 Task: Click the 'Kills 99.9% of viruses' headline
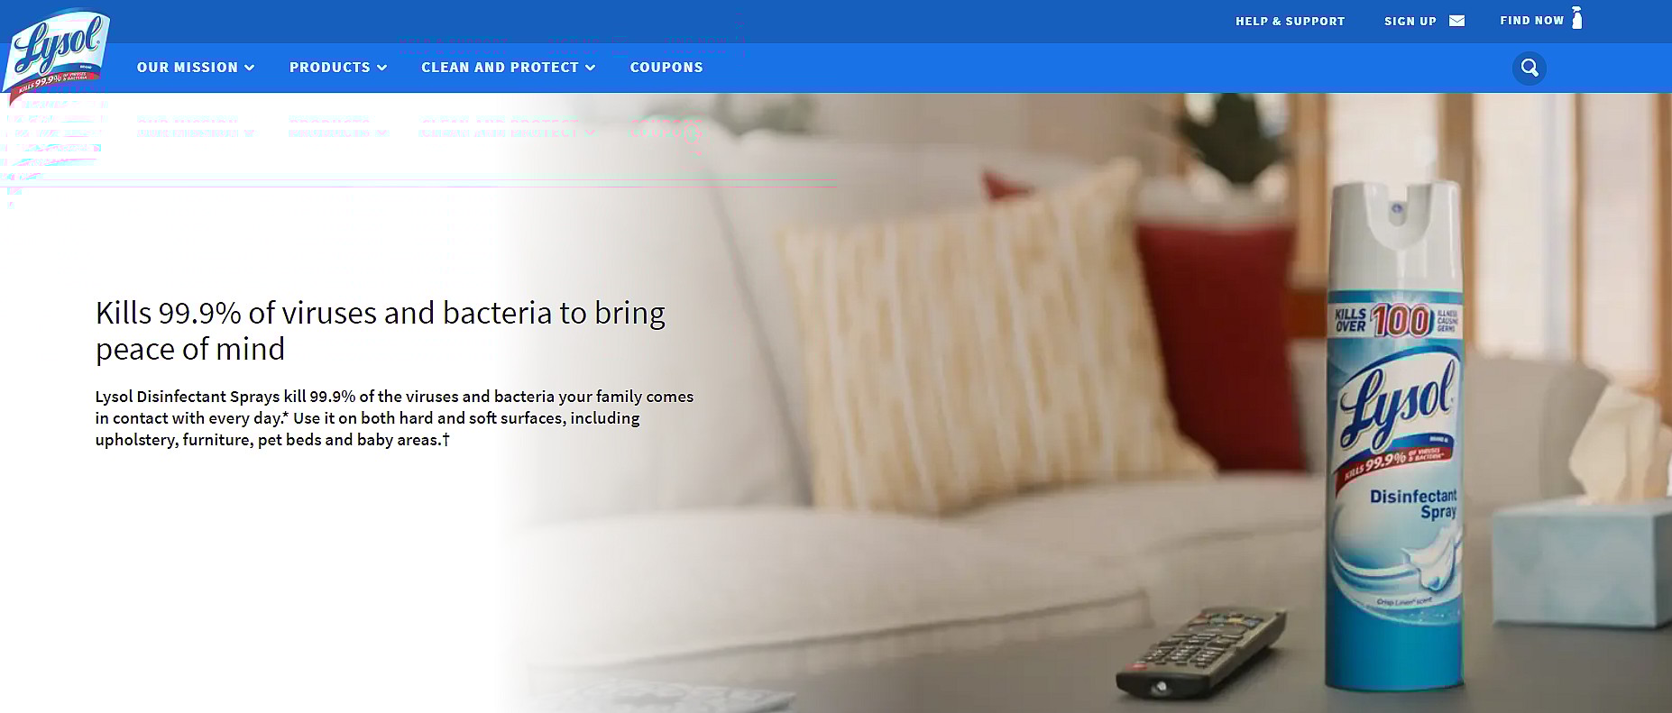pyautogui.click(x=380, y=331)
